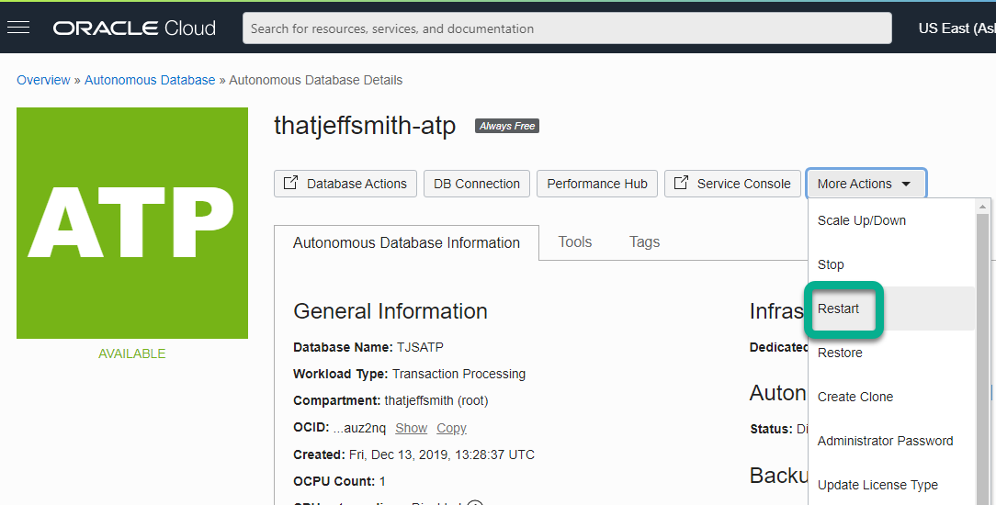
Task: Expand the More Actions dropdown
Action: 865,184
